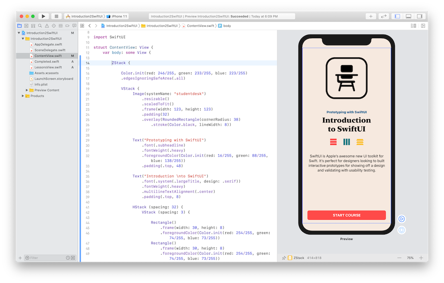
Task: Toggle the recent files filter clock icon
Action: tap(68, 258)
